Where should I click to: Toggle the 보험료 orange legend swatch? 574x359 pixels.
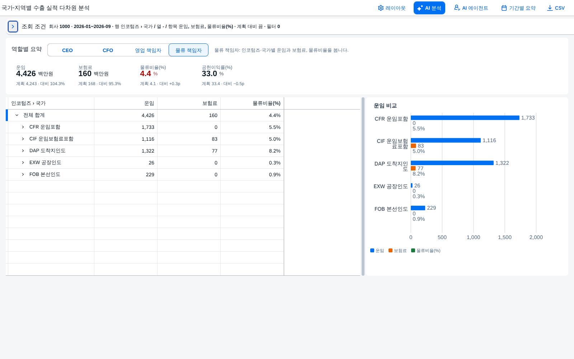point(390,251)
